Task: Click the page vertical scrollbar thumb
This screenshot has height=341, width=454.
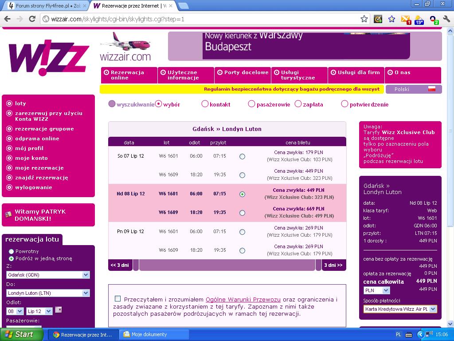Action: pyautogui.click(x=450, y=130)
